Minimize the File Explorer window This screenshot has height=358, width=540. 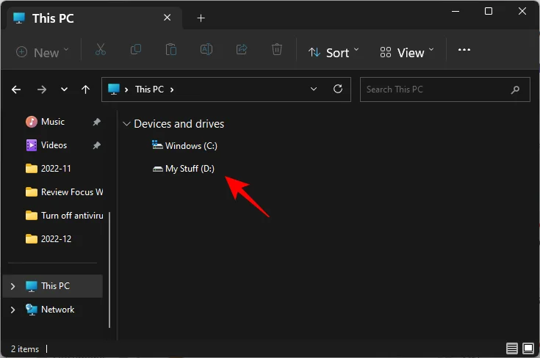(x=456, y=11)
